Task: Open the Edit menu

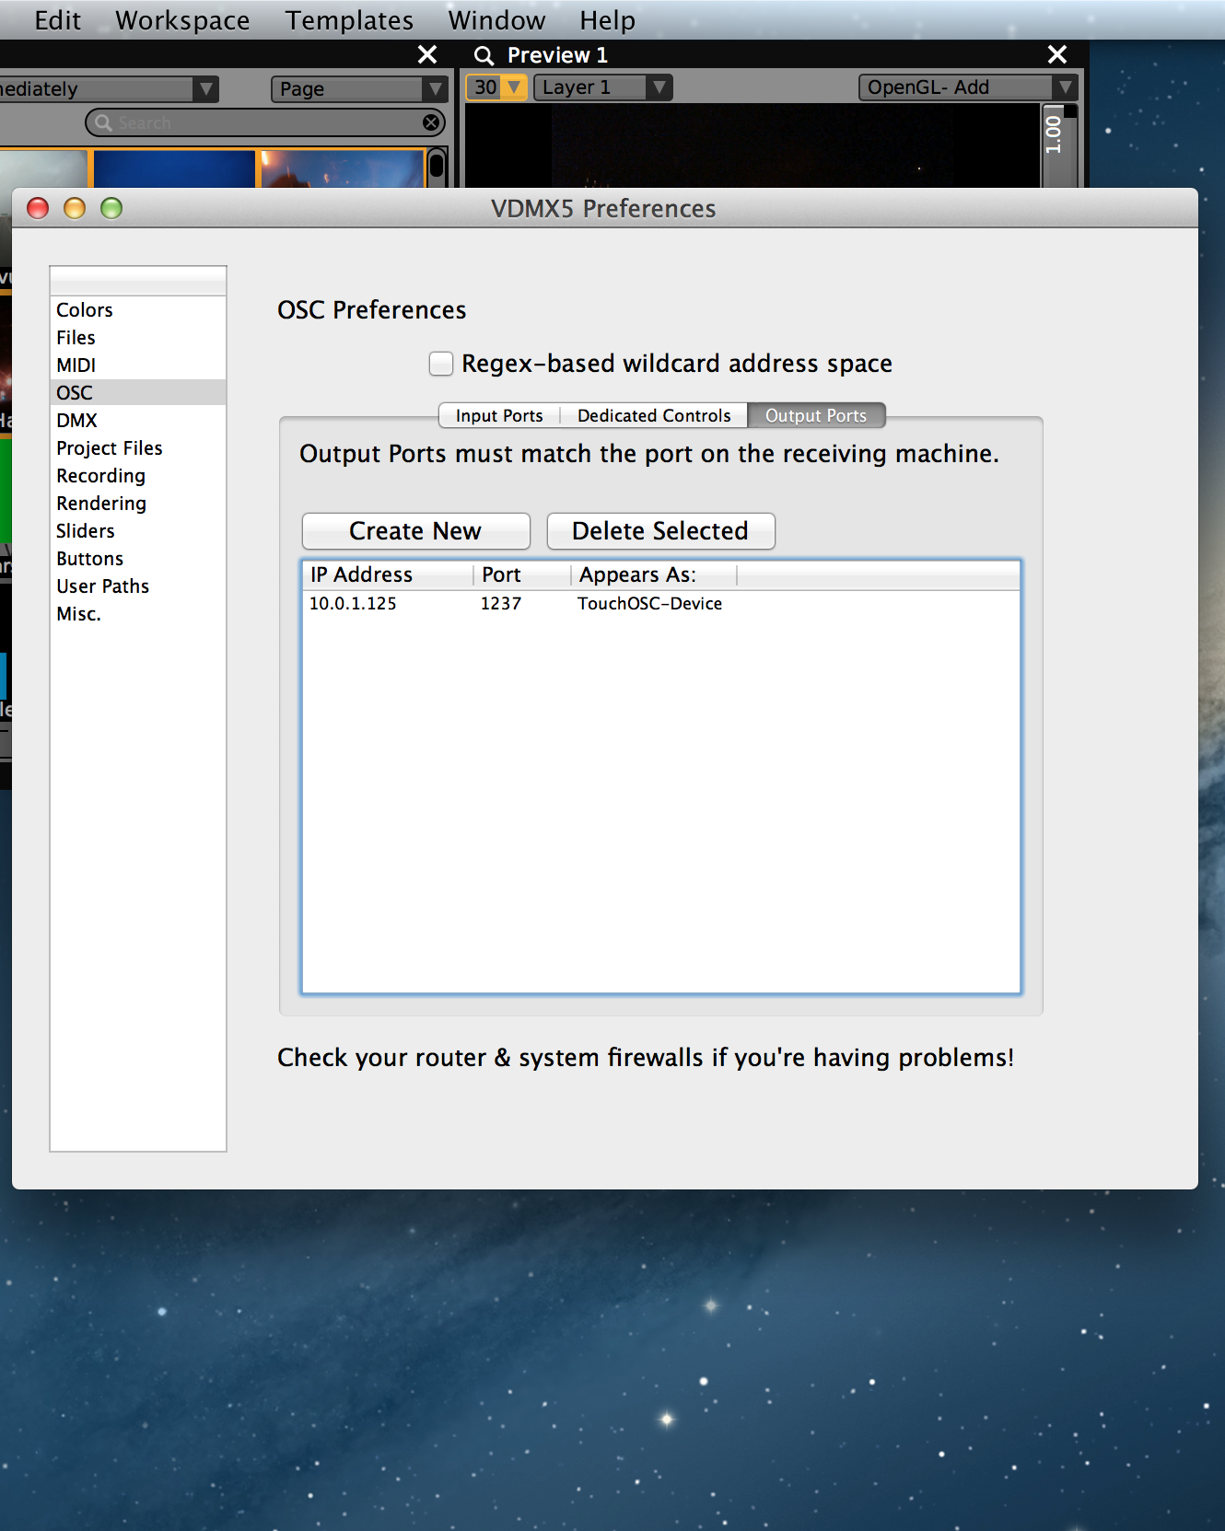Action: (x=57, y=20)
